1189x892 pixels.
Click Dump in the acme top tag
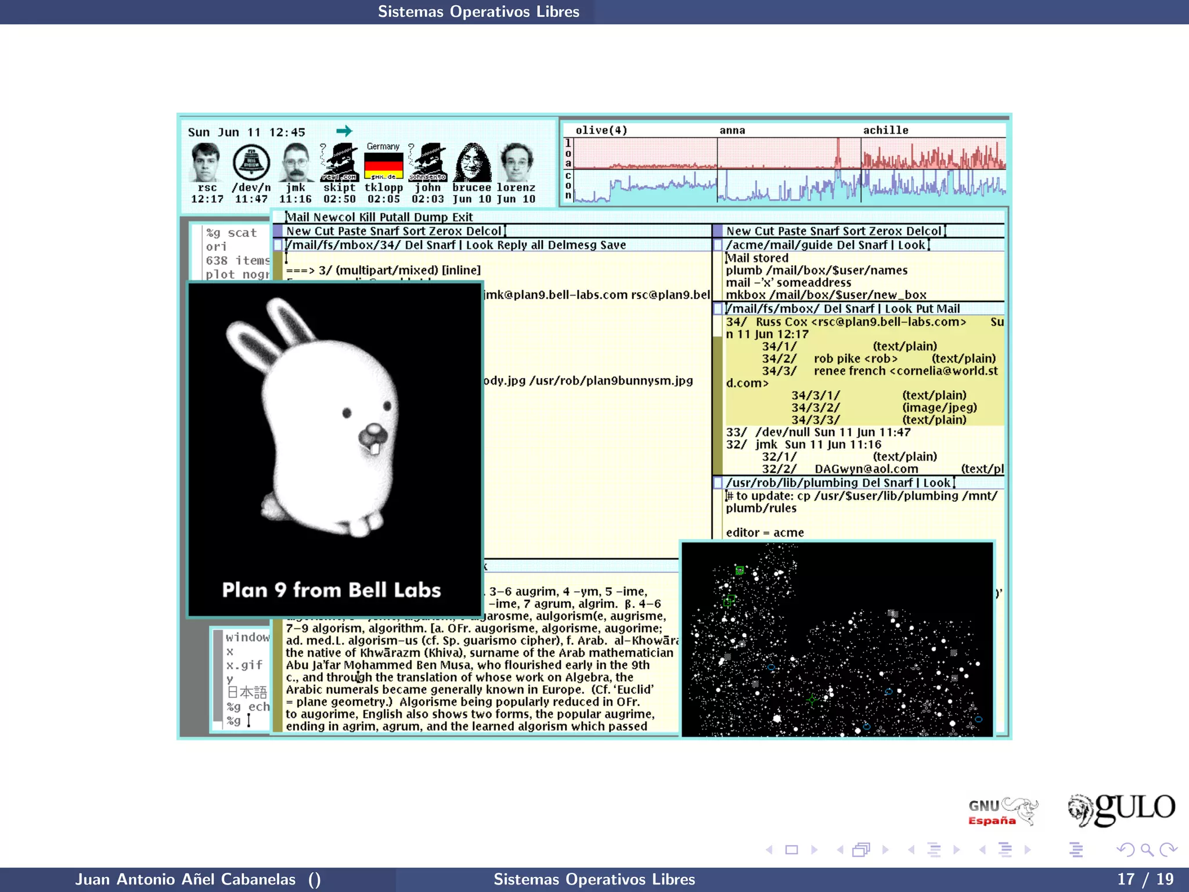[x=431, y=217]
